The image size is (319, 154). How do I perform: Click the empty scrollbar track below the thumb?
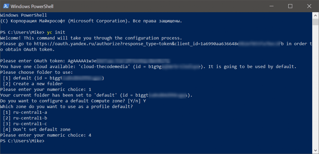[315, 89]
